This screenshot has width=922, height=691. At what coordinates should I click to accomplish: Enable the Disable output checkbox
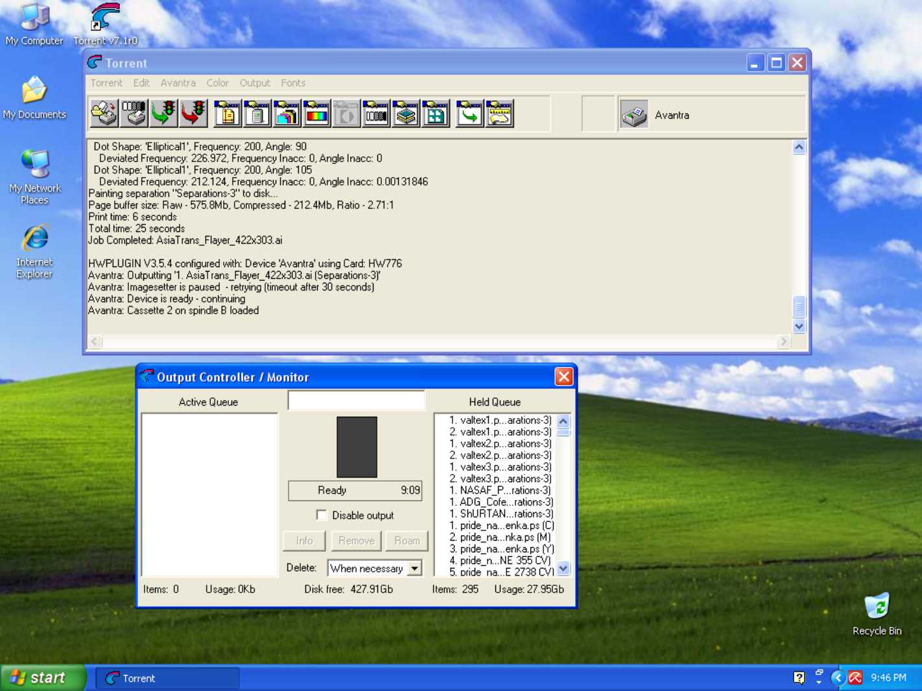(322, 515)
